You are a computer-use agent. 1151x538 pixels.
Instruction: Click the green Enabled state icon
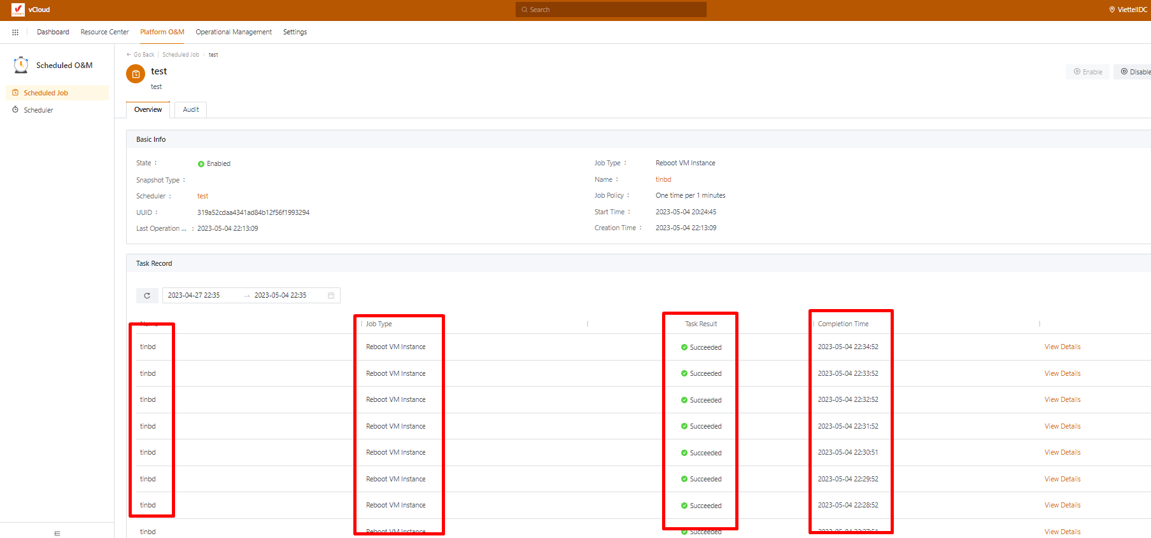tap(201, 164)
